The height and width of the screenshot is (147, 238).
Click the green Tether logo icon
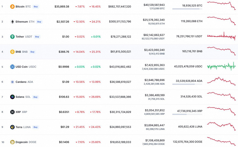(12, 37)
